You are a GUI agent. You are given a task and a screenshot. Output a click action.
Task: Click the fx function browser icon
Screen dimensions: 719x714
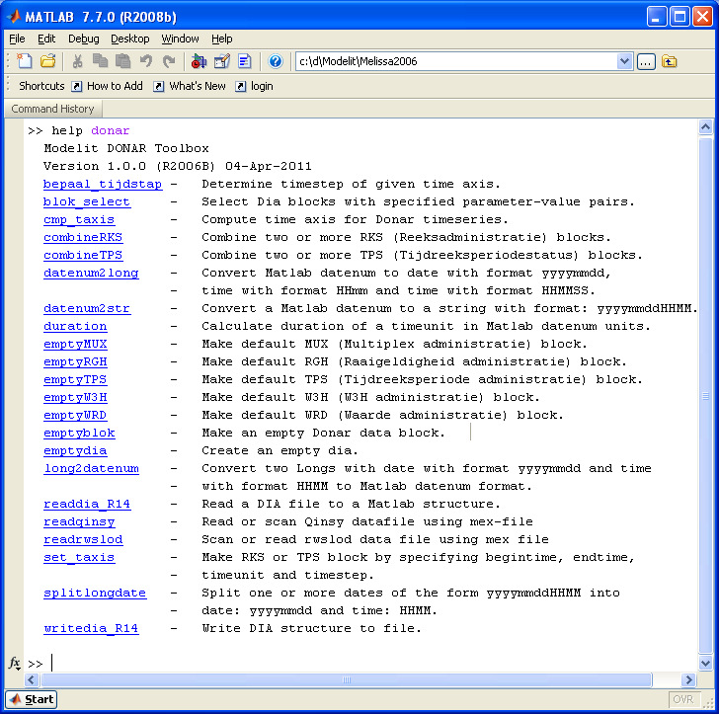(x=14, y=663)
